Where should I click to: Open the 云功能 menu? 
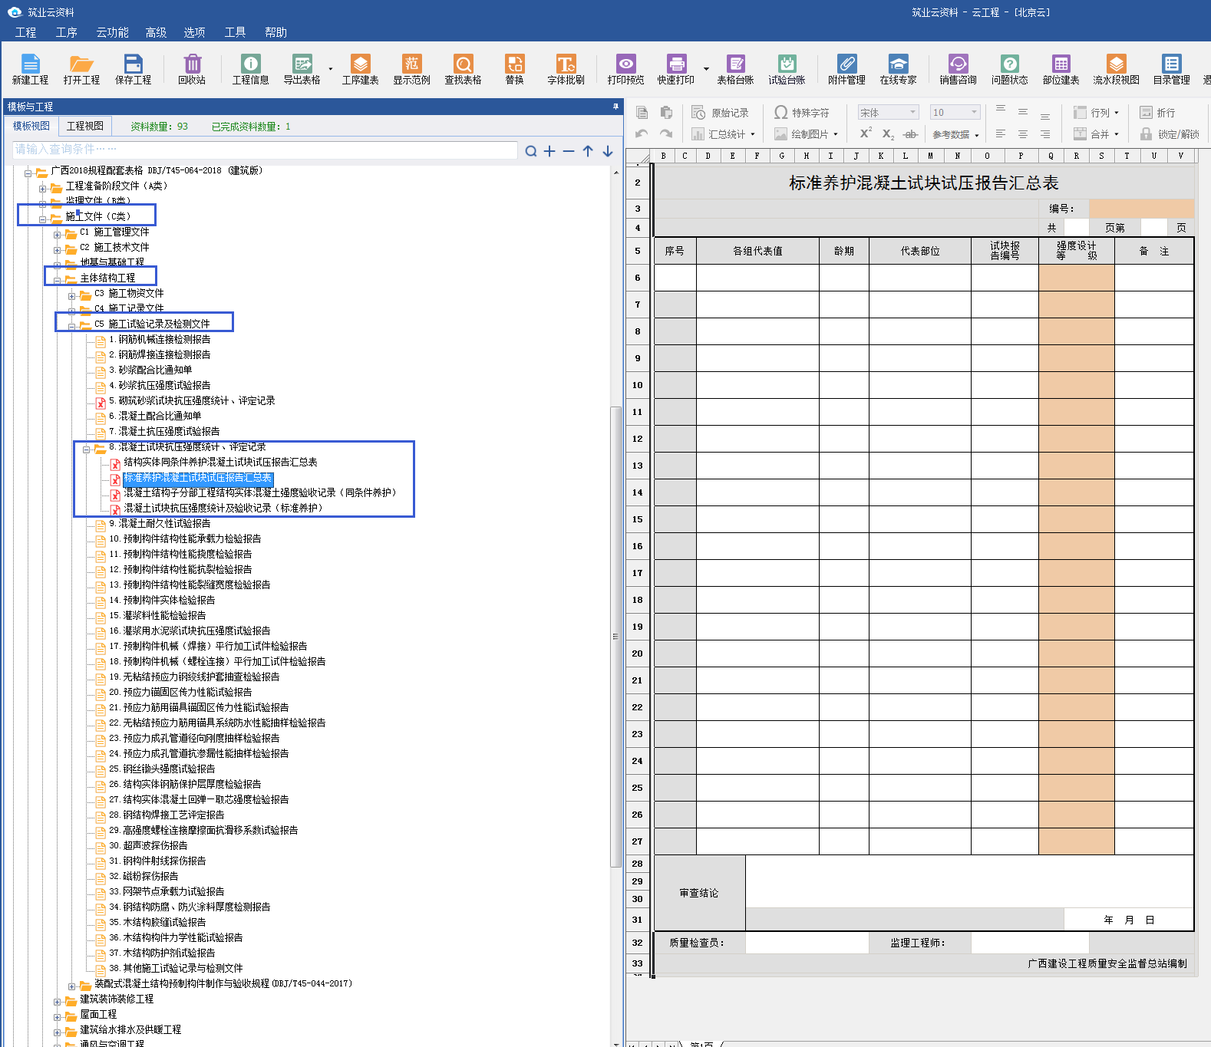click(x=112, y=32)
